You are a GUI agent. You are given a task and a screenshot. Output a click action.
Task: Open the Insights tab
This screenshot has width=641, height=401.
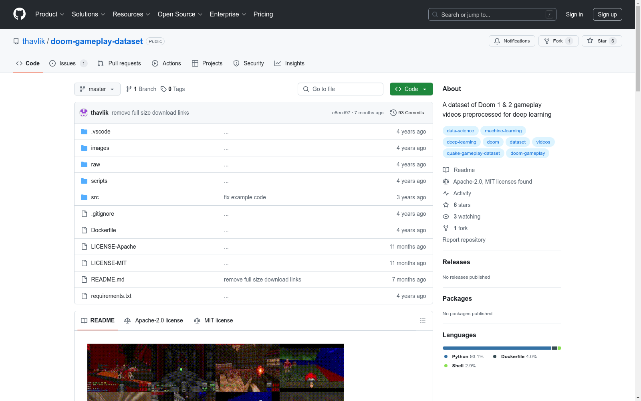(x=289, y=63)
